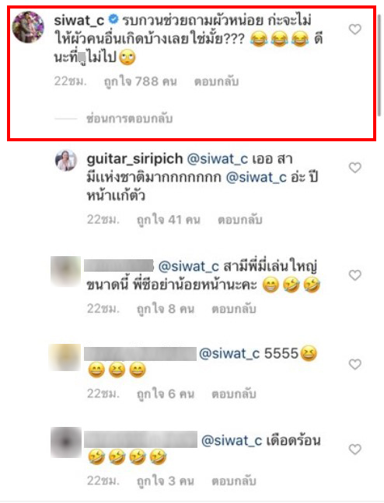Click the blurred avatar on the เดือดร้อน reply
The height and width of the screenshot is (503, 384).
[66, 442]
